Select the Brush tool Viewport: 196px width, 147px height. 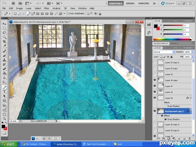point(4,56)
